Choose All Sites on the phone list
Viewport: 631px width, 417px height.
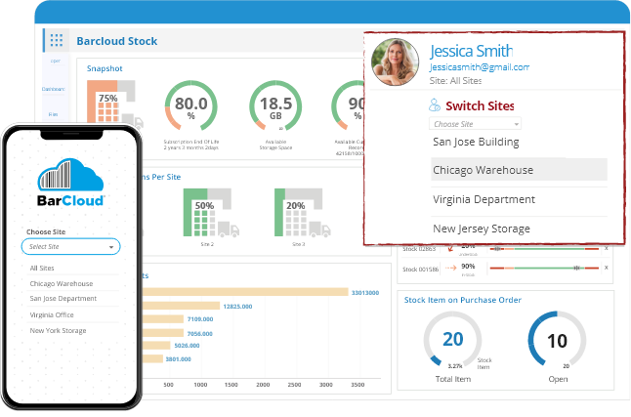coord(42,268)
